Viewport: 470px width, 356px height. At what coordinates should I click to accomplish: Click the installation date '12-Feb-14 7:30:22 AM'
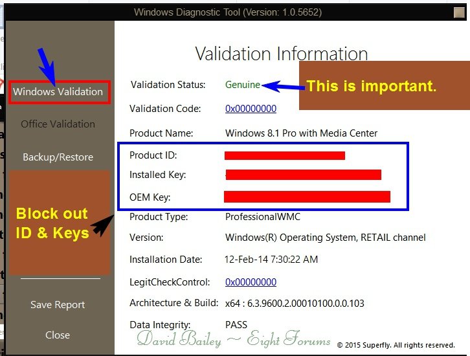pyautogui.click(x=271, y=259)
